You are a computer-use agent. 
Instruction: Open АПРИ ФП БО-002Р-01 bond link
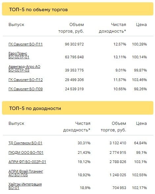click(27, 162)
